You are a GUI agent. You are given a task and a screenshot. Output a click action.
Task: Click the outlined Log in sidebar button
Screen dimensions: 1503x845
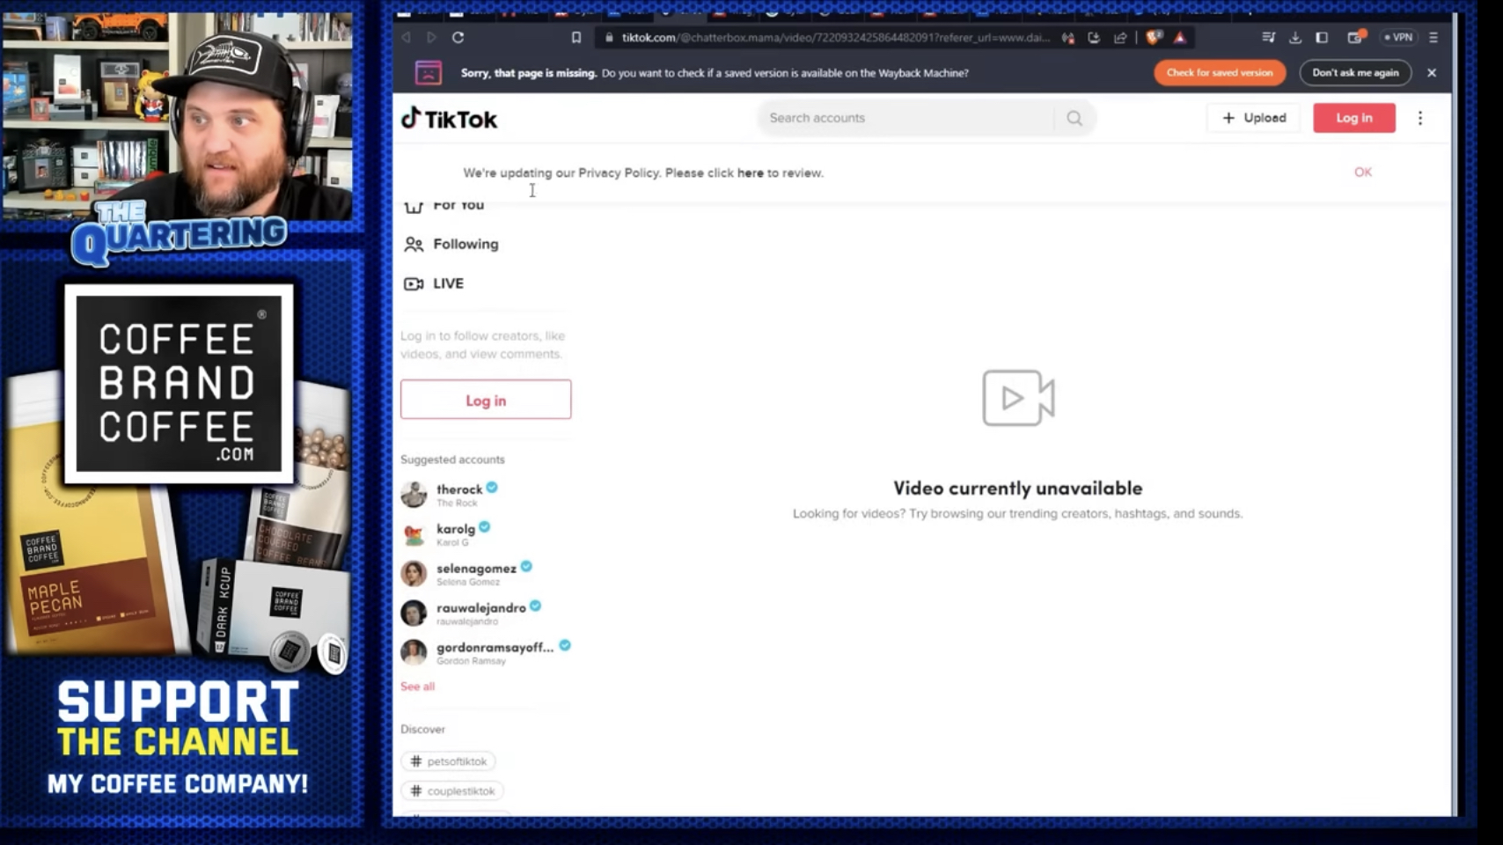coord(486,400)
